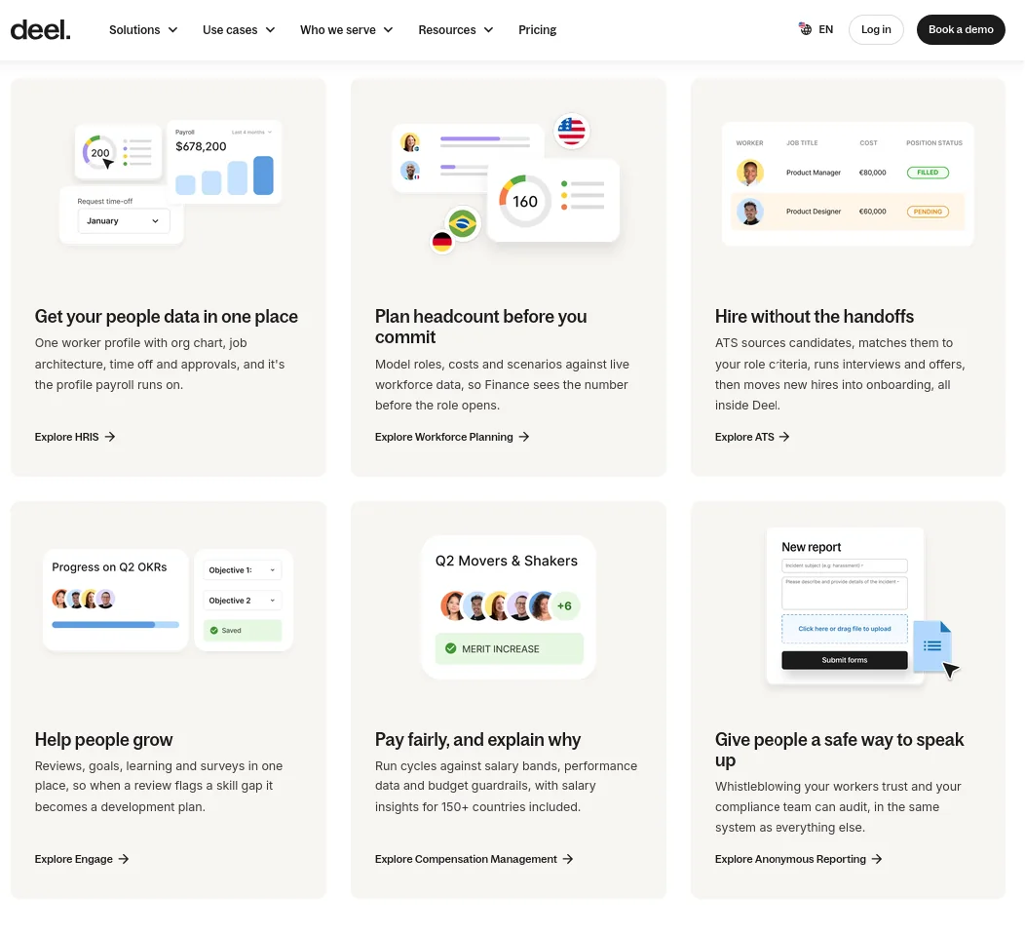Click the Hire without the handoffs heading
The width and height of the screenshot is (1025, 934).
[x=814, y=317]
